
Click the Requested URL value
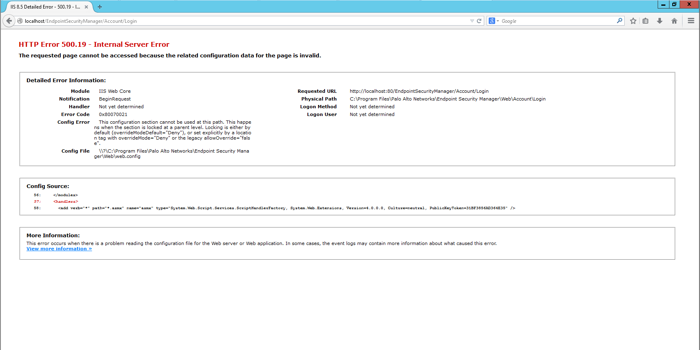coord(419,91)
